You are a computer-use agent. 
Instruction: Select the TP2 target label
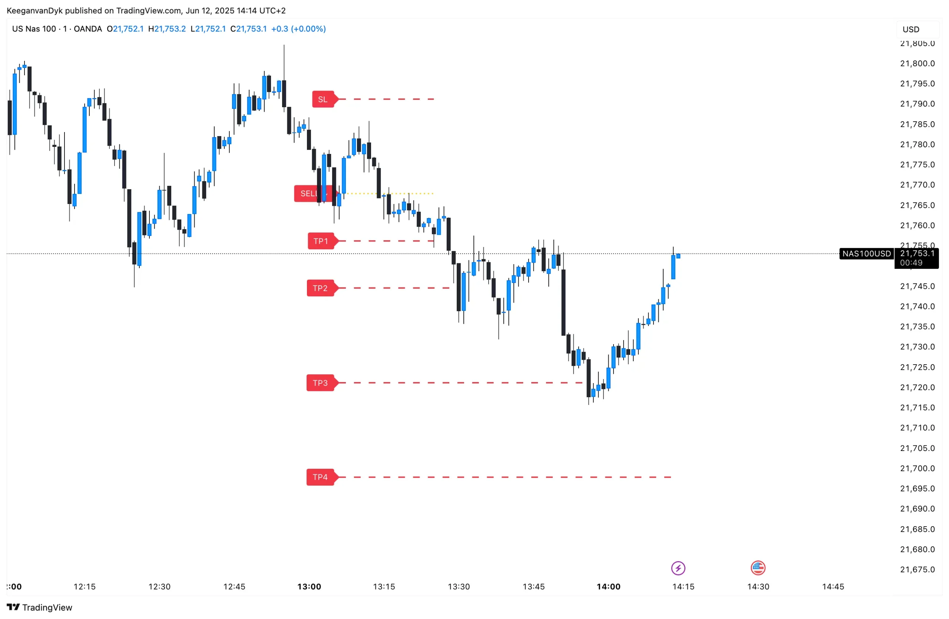(x=320, y=288)
